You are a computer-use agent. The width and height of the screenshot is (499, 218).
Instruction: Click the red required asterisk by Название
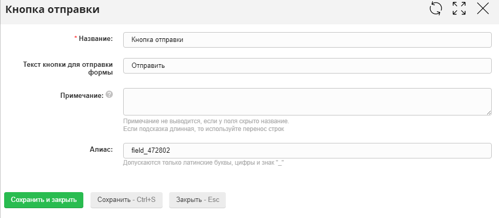point(76,39)
